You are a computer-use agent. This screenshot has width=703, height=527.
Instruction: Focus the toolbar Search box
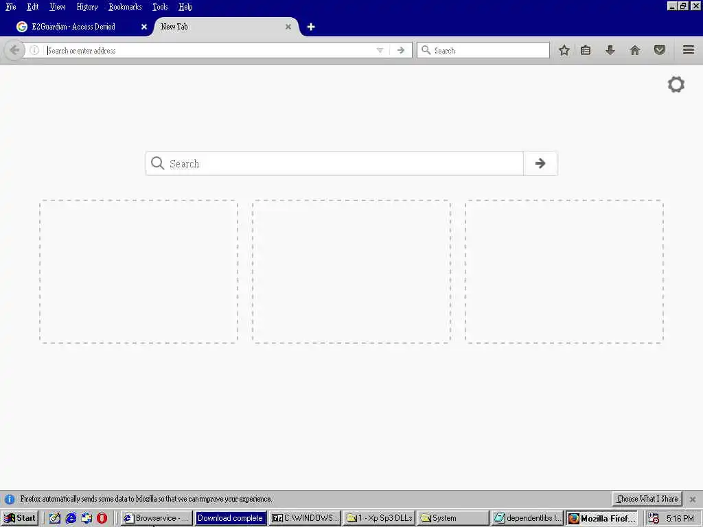pos(483,50)
